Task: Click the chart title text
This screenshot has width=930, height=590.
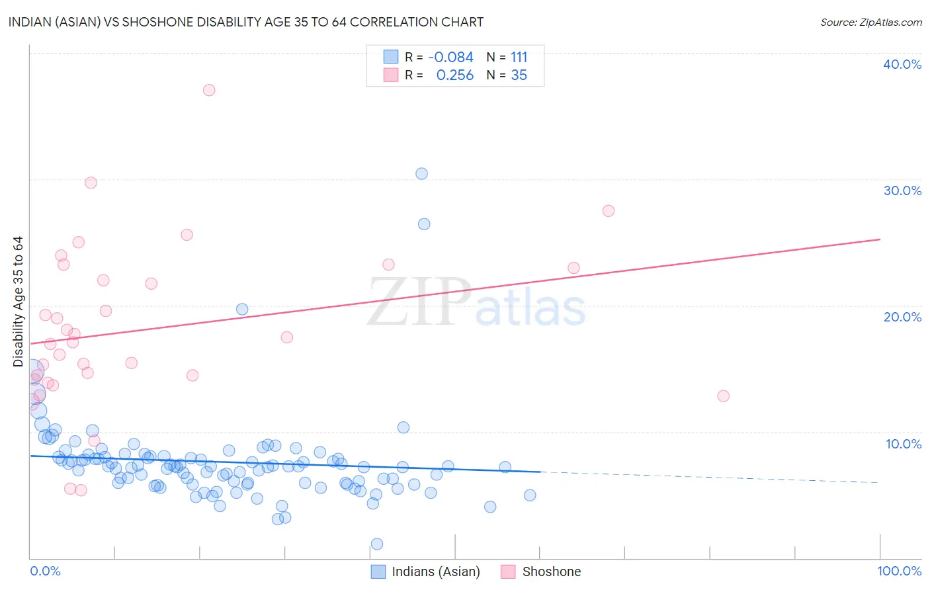Action: pos(246,22)
